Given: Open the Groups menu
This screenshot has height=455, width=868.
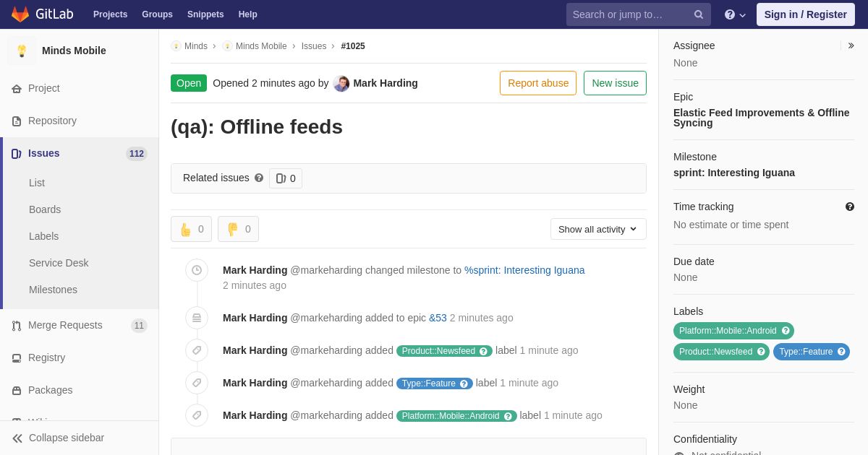Looking at the screenshot, I should (x=157, y=14).
